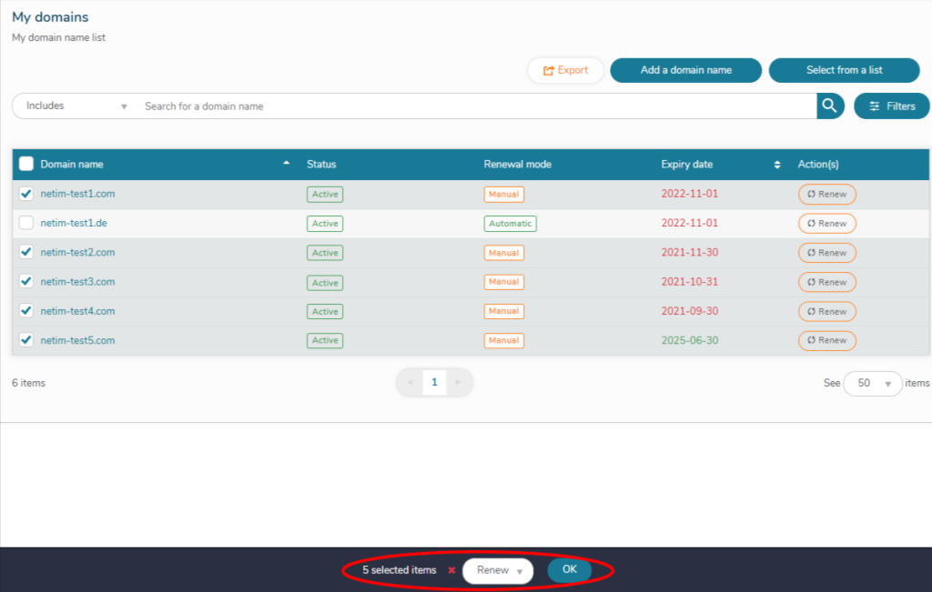The height and width of the screenshot is (592, 932).
Task: Toggle the select-all checkbox in header
Action: [26, 164]
